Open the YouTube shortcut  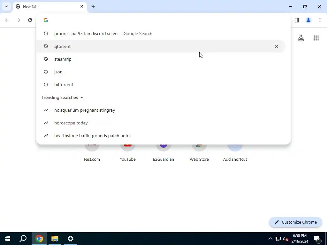point(128,153)
